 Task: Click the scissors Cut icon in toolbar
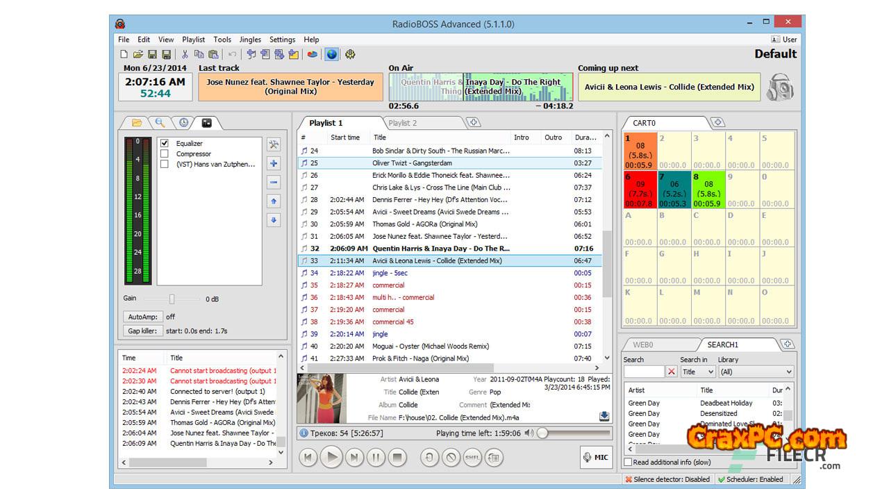pyautogui.click(x=185, y=54)
